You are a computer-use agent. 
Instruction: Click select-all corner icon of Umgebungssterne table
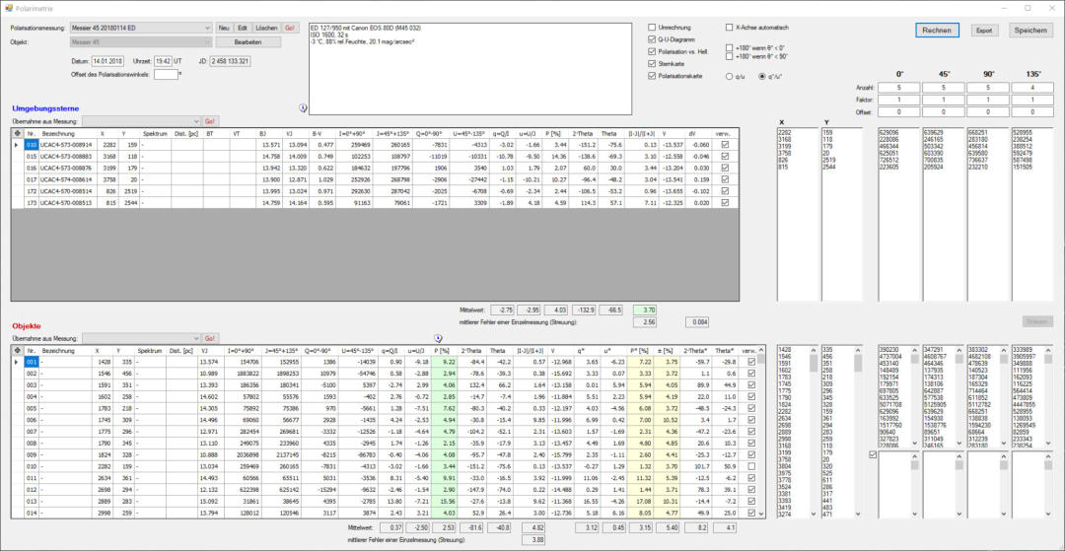[16, 132]
